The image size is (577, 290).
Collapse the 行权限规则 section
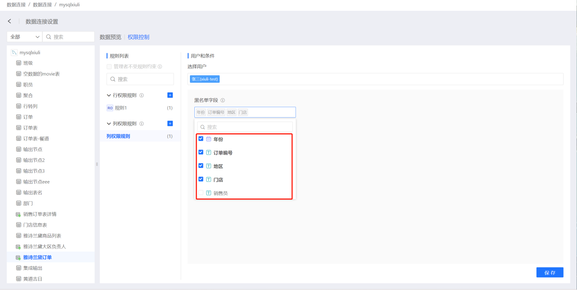[109, 96]
